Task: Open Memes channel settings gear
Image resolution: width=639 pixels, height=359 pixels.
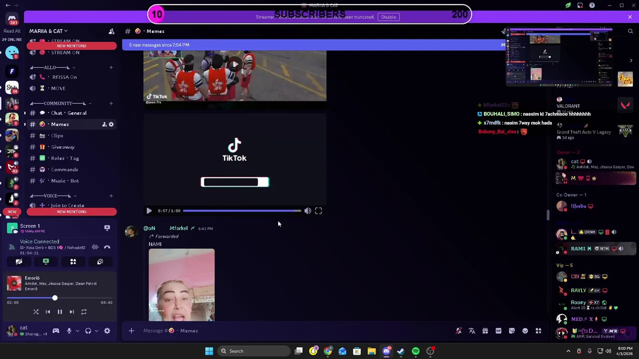Action: pos(111,124)
